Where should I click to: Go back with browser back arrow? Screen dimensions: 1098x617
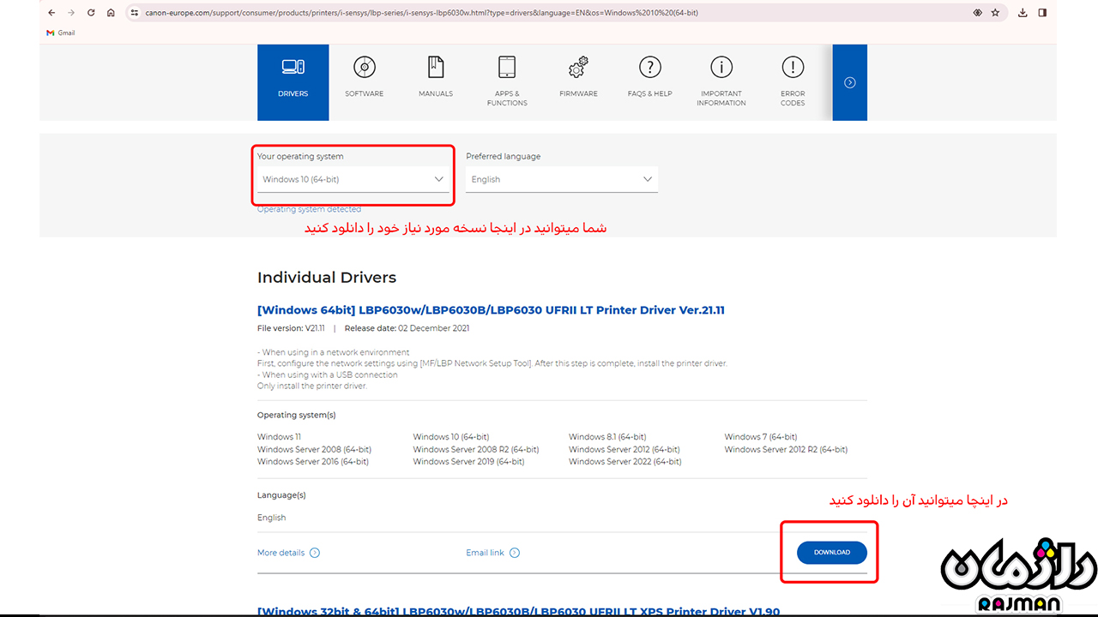click(51, 13)
